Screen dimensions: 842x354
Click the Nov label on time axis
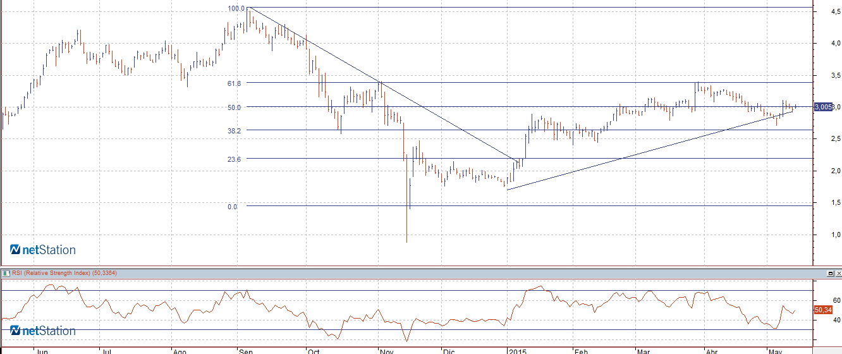pyautogui.click(x=386, y=350)
